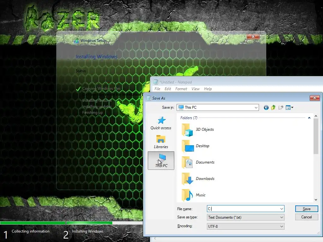This screenshot has width=323, height=242.
Task: Select the Documents folder icon
Action: coord(187,162)
